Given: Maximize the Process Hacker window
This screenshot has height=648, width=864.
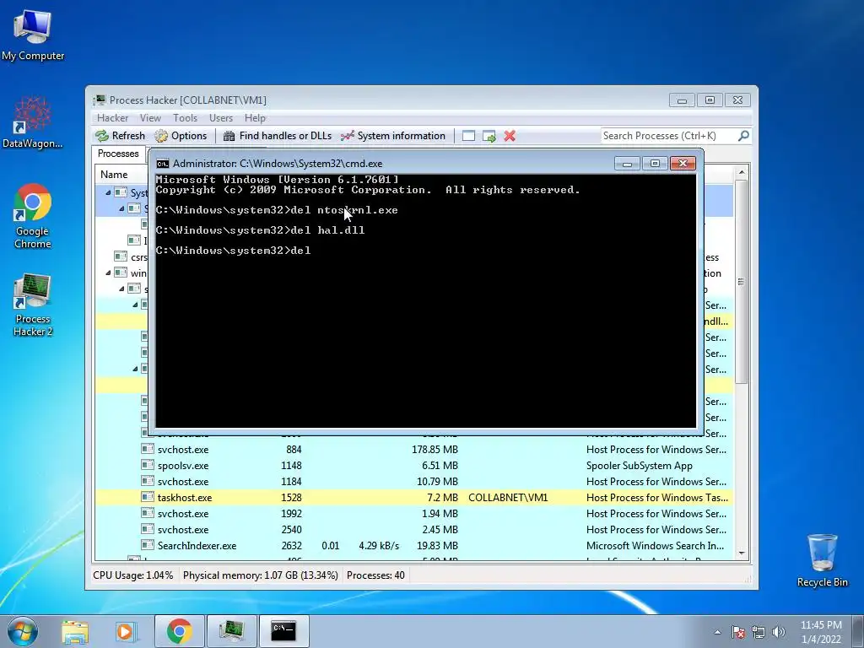Looking at the screenshot, I should click(710, 100).
